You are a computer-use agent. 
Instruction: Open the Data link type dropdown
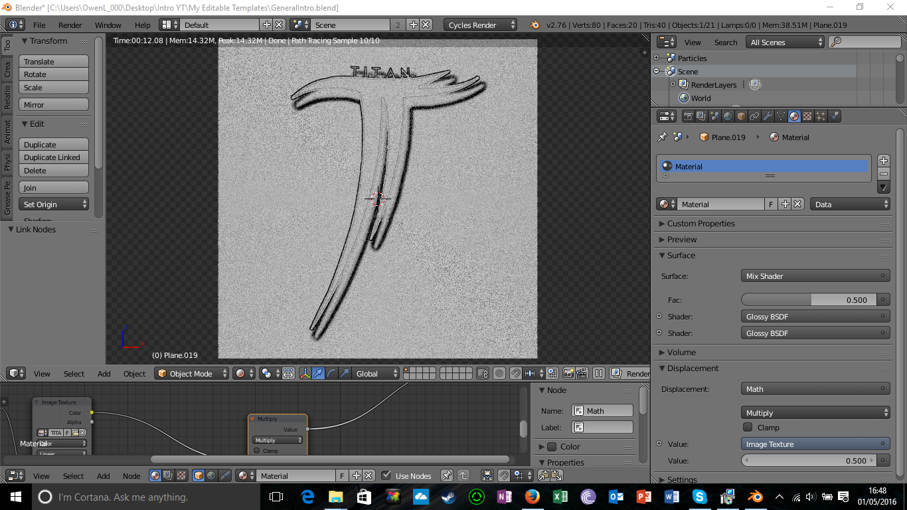point(850,205)
